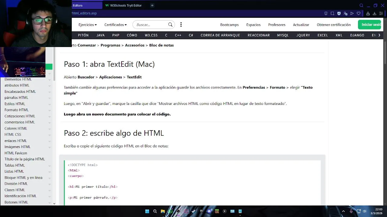Viewport: 387px width, 217px height.
Task: Open the browser downloads icon
Action: [x=375, y=14]
